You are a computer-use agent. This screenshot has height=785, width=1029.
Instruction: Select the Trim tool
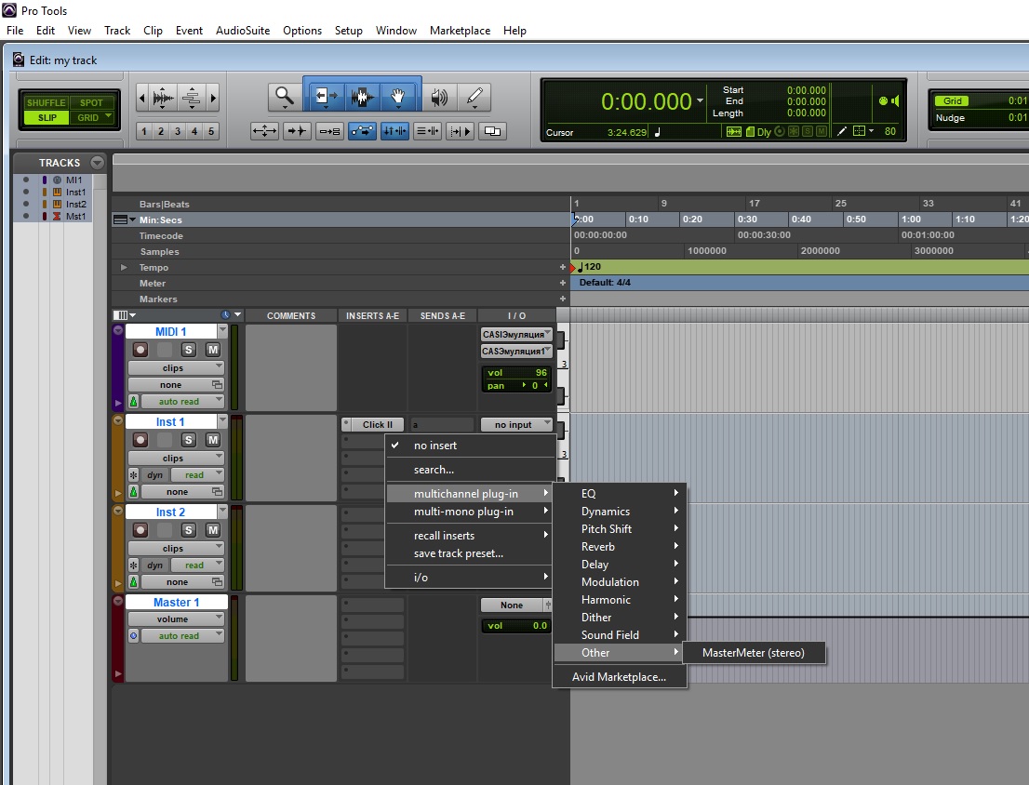[x=327, y=97]
